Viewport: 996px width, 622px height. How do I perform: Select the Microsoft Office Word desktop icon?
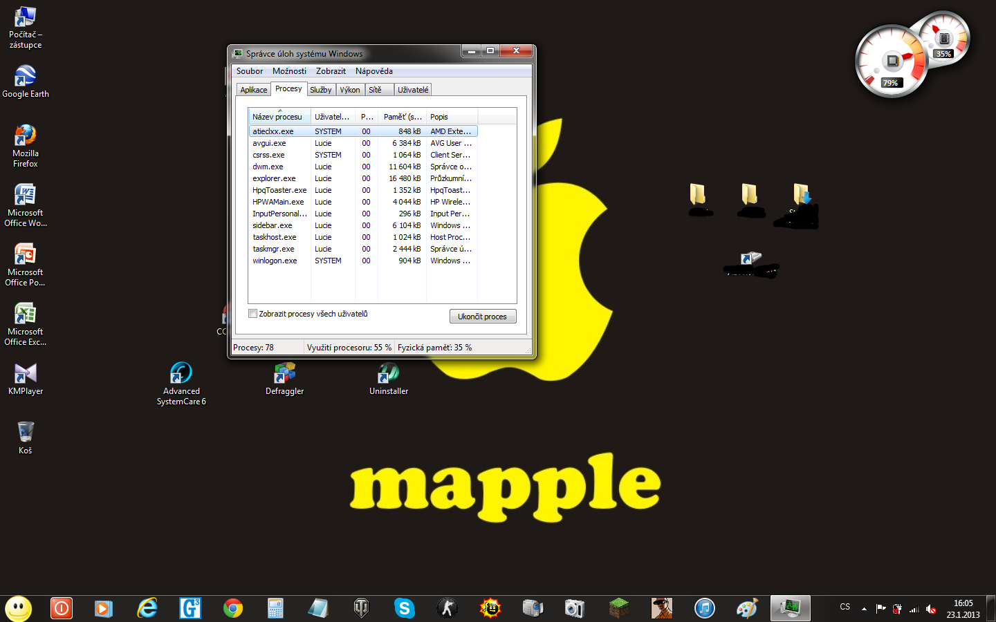click(26, 205)
